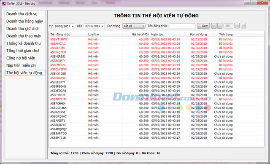Screen dimensions: 270x164
Task: Click the page number field 1/53
Action: [x=228, y=26]
